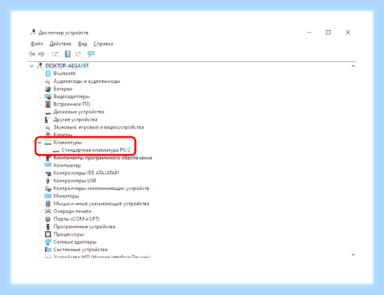Select Стандартная клавиатура PS/2 device

coord(96,150)
